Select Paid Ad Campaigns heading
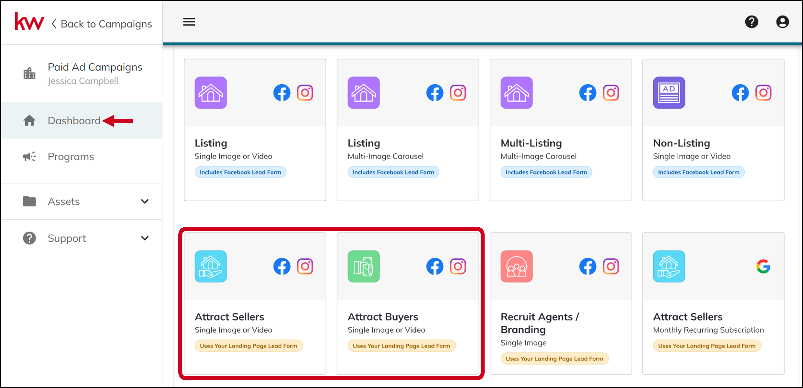Viewport: 803px width, 388px height. (x=95, y=67)
